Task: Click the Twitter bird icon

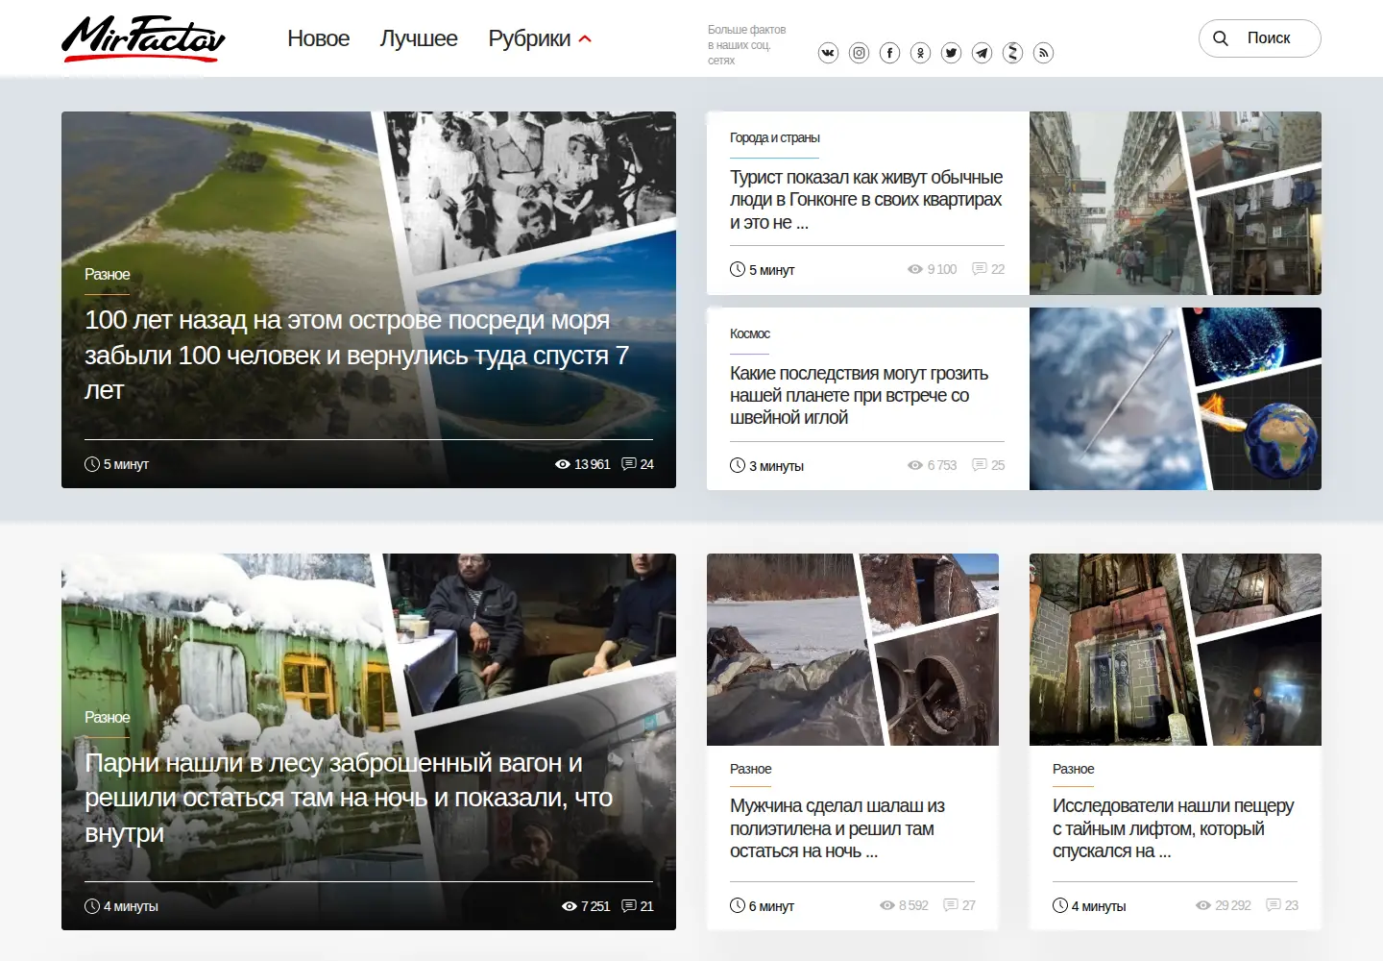Action: 951,53
